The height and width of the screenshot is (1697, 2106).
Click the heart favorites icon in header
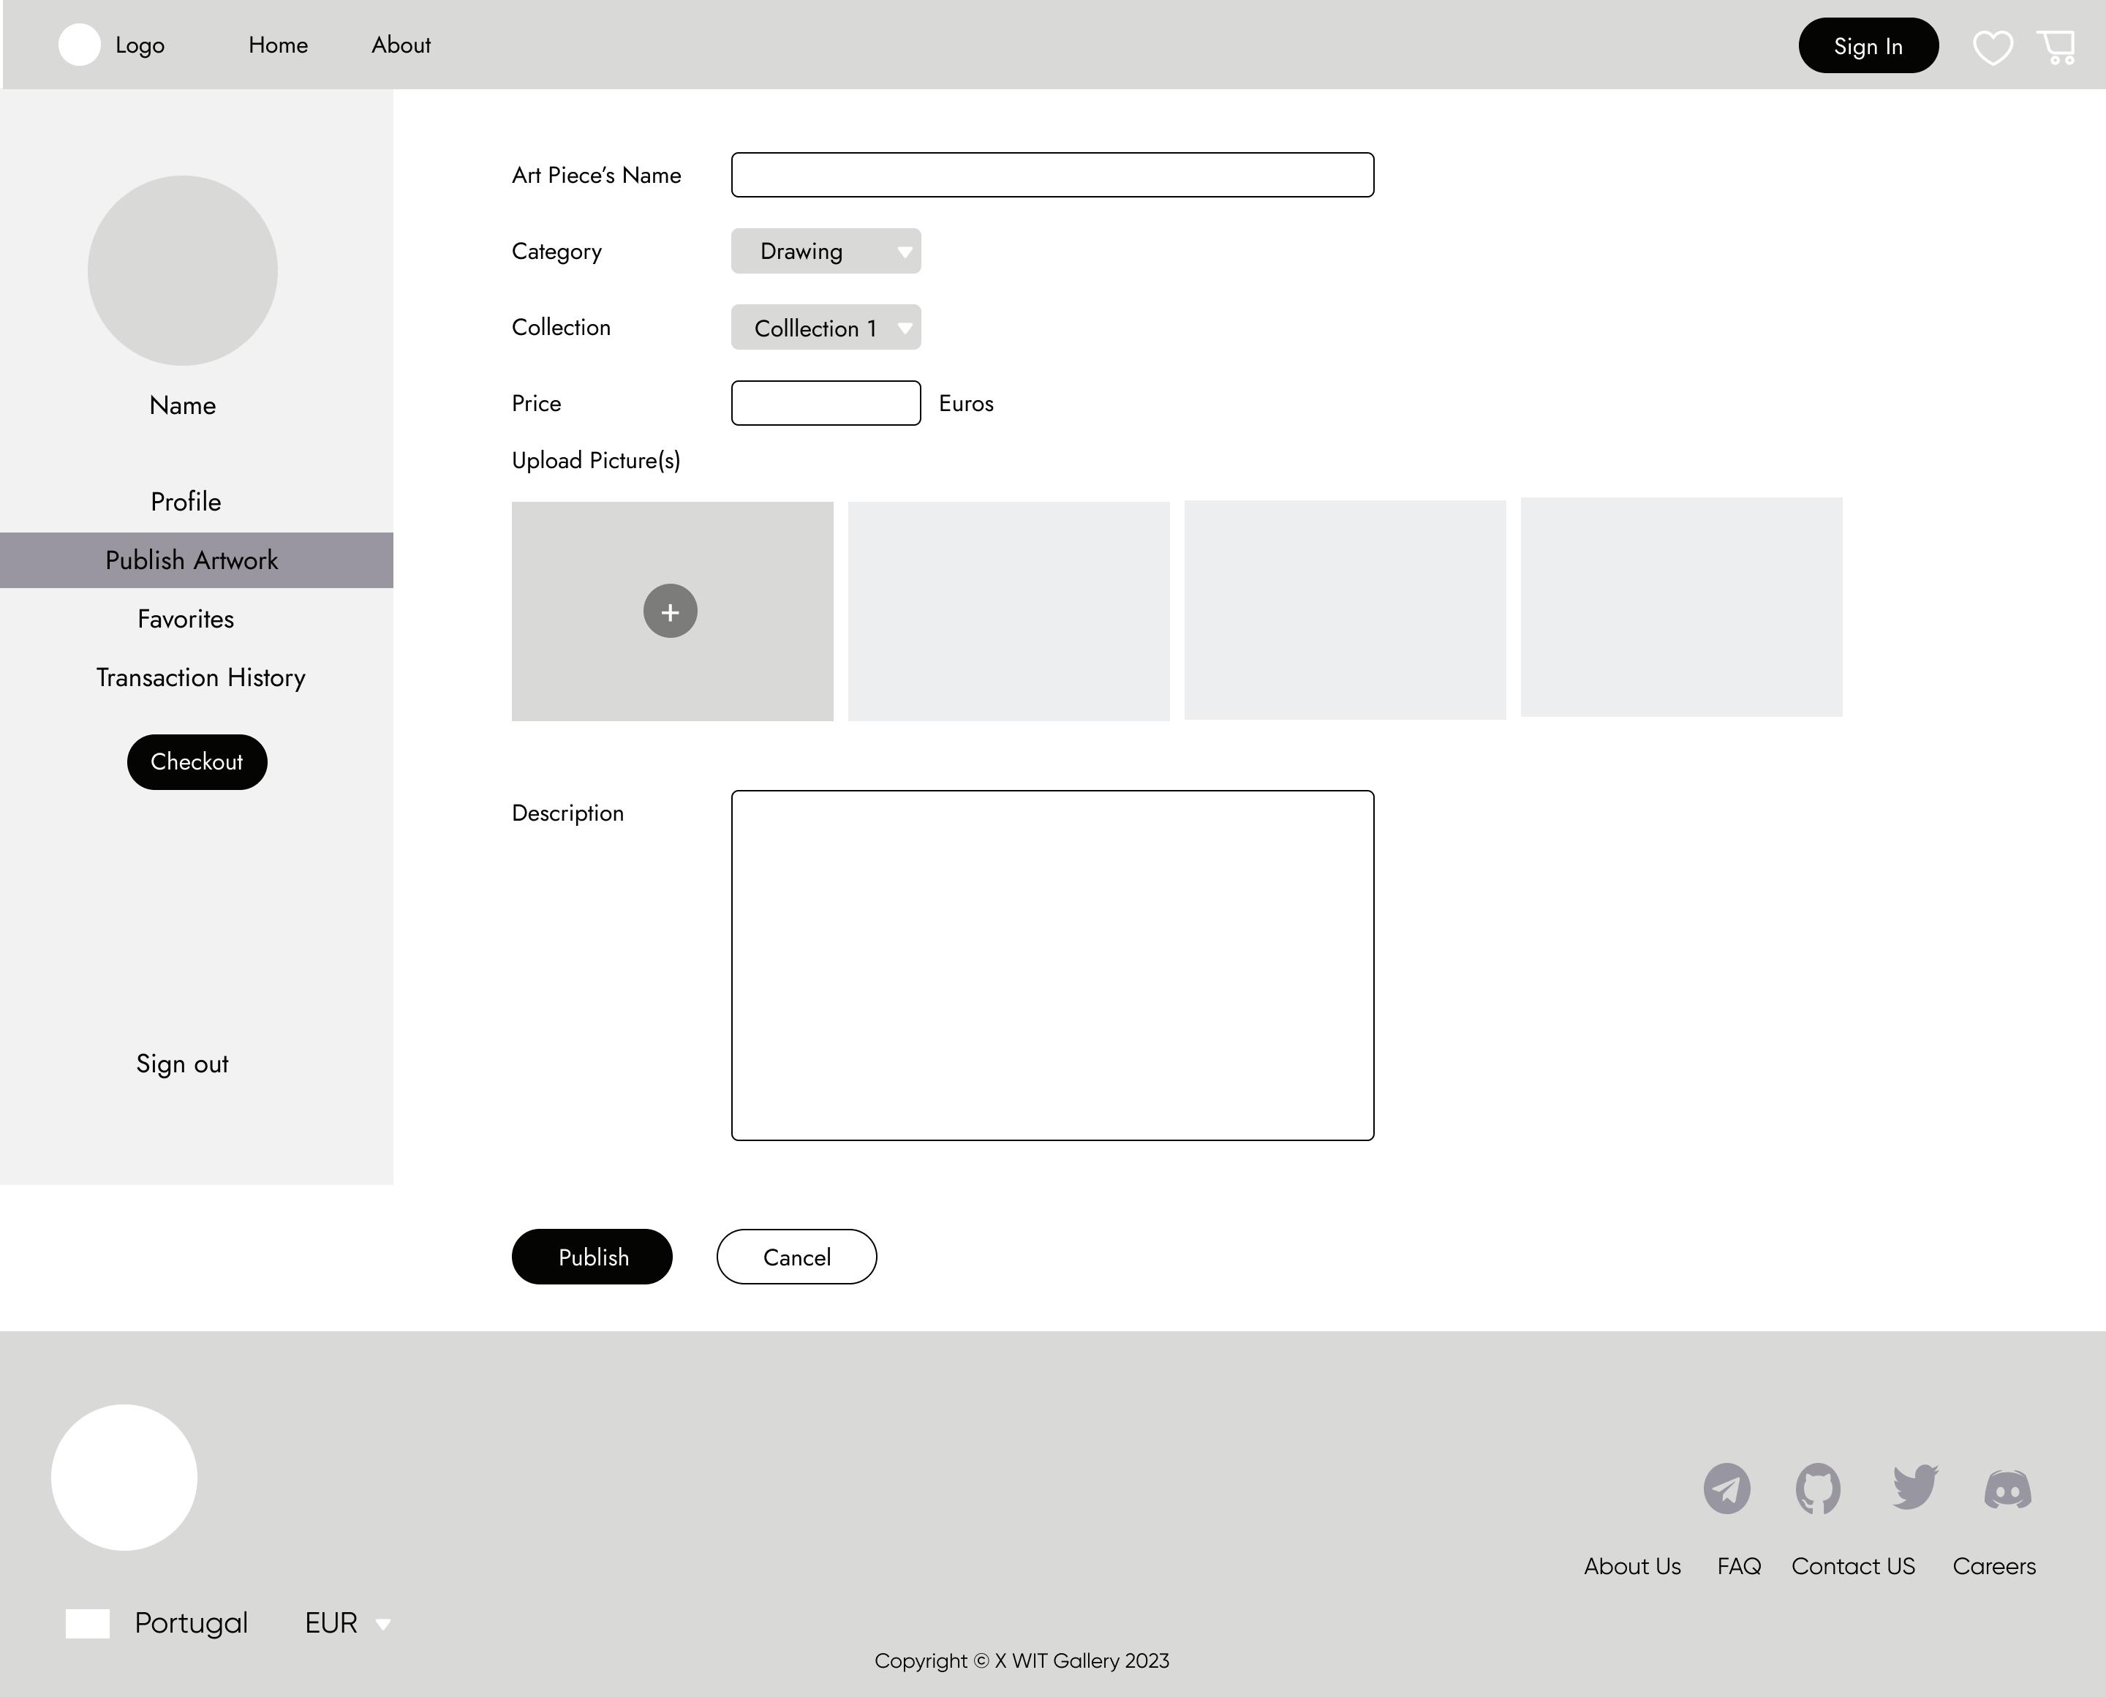pyautogui.click(x=1992, y=47)
